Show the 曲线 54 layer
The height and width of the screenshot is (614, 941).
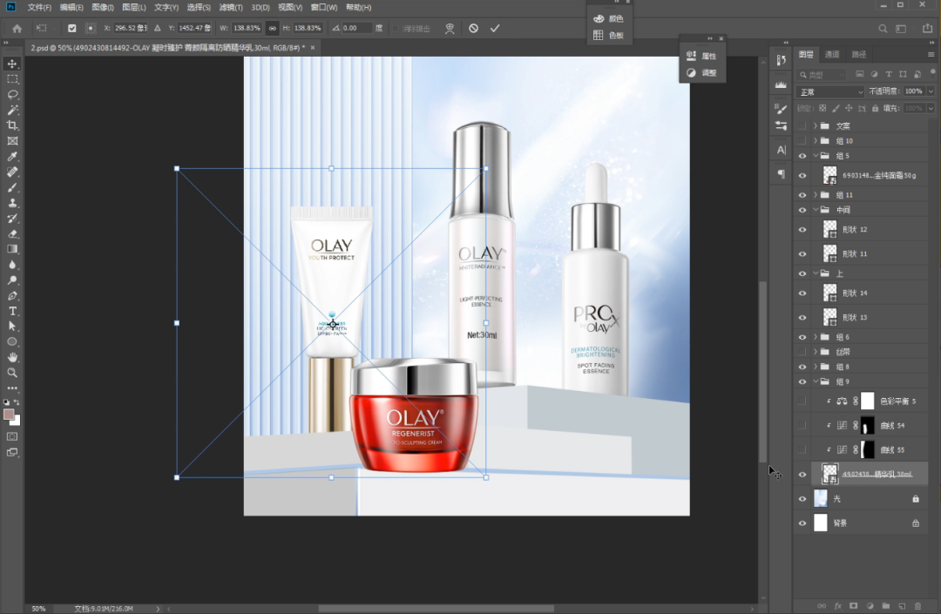point(802,426)
